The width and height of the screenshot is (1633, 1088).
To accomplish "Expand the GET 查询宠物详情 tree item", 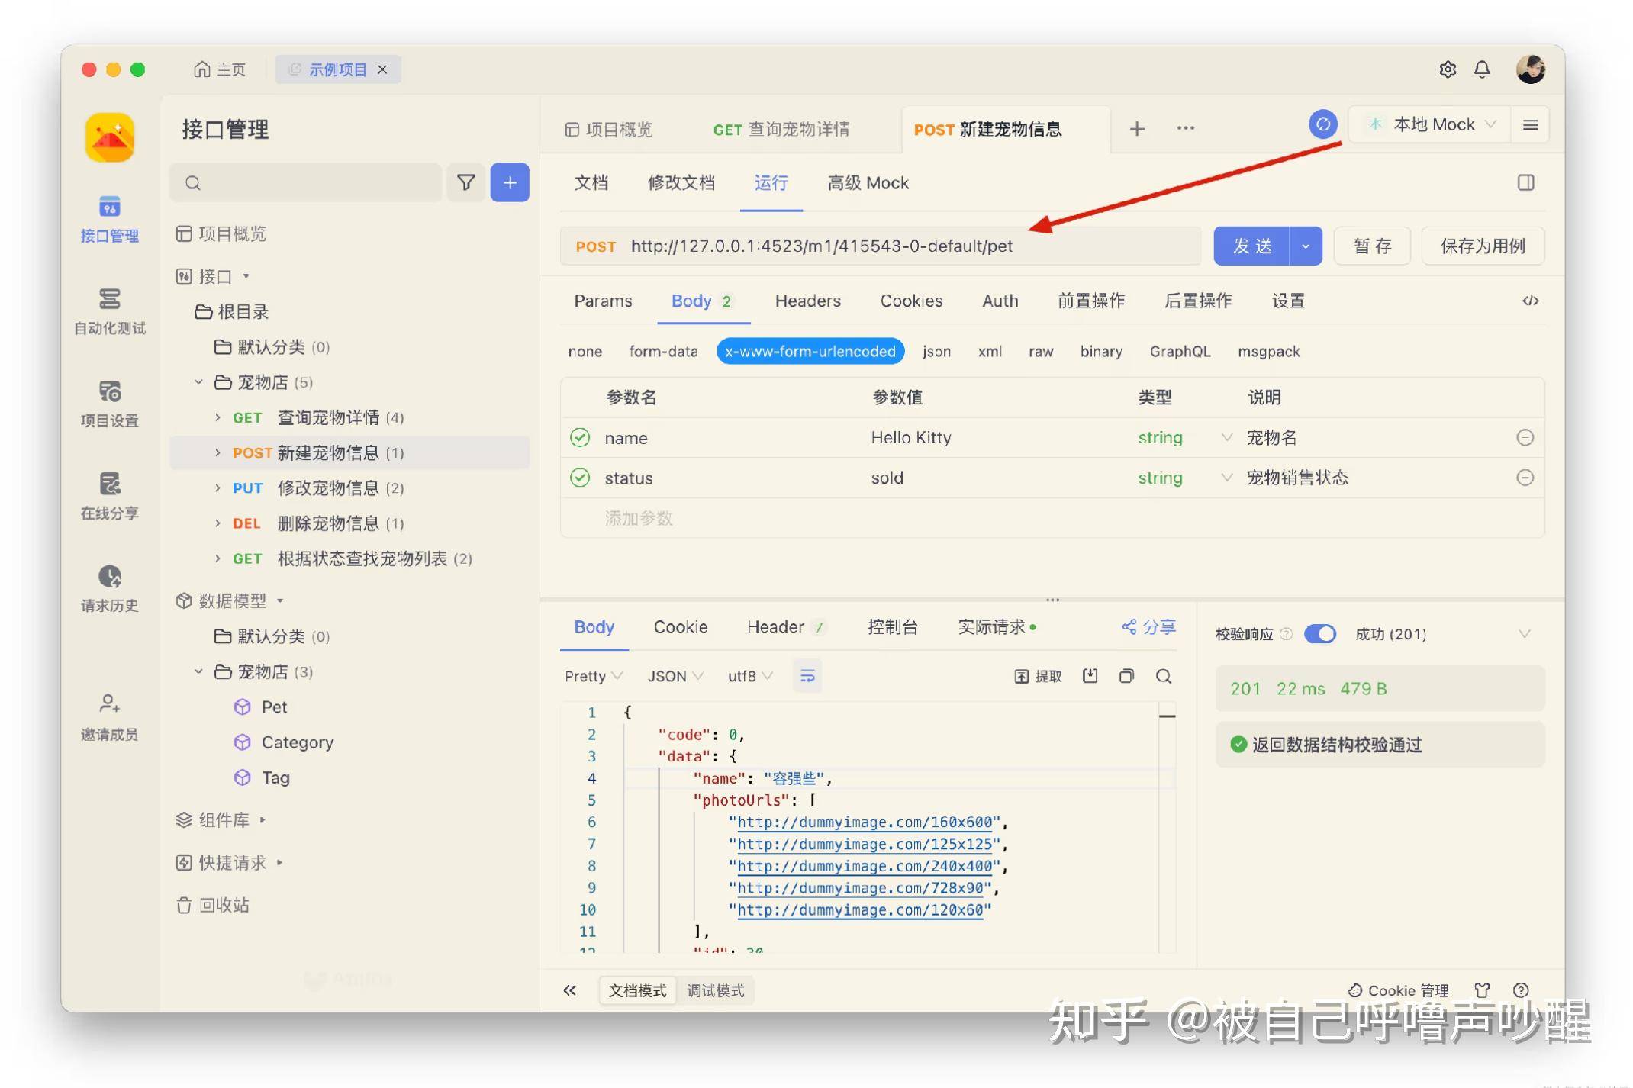I will tap(217, 417).
